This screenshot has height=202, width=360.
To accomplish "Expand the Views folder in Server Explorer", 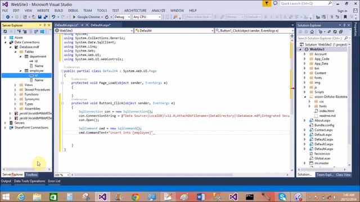I will click(x=15, y=85).
